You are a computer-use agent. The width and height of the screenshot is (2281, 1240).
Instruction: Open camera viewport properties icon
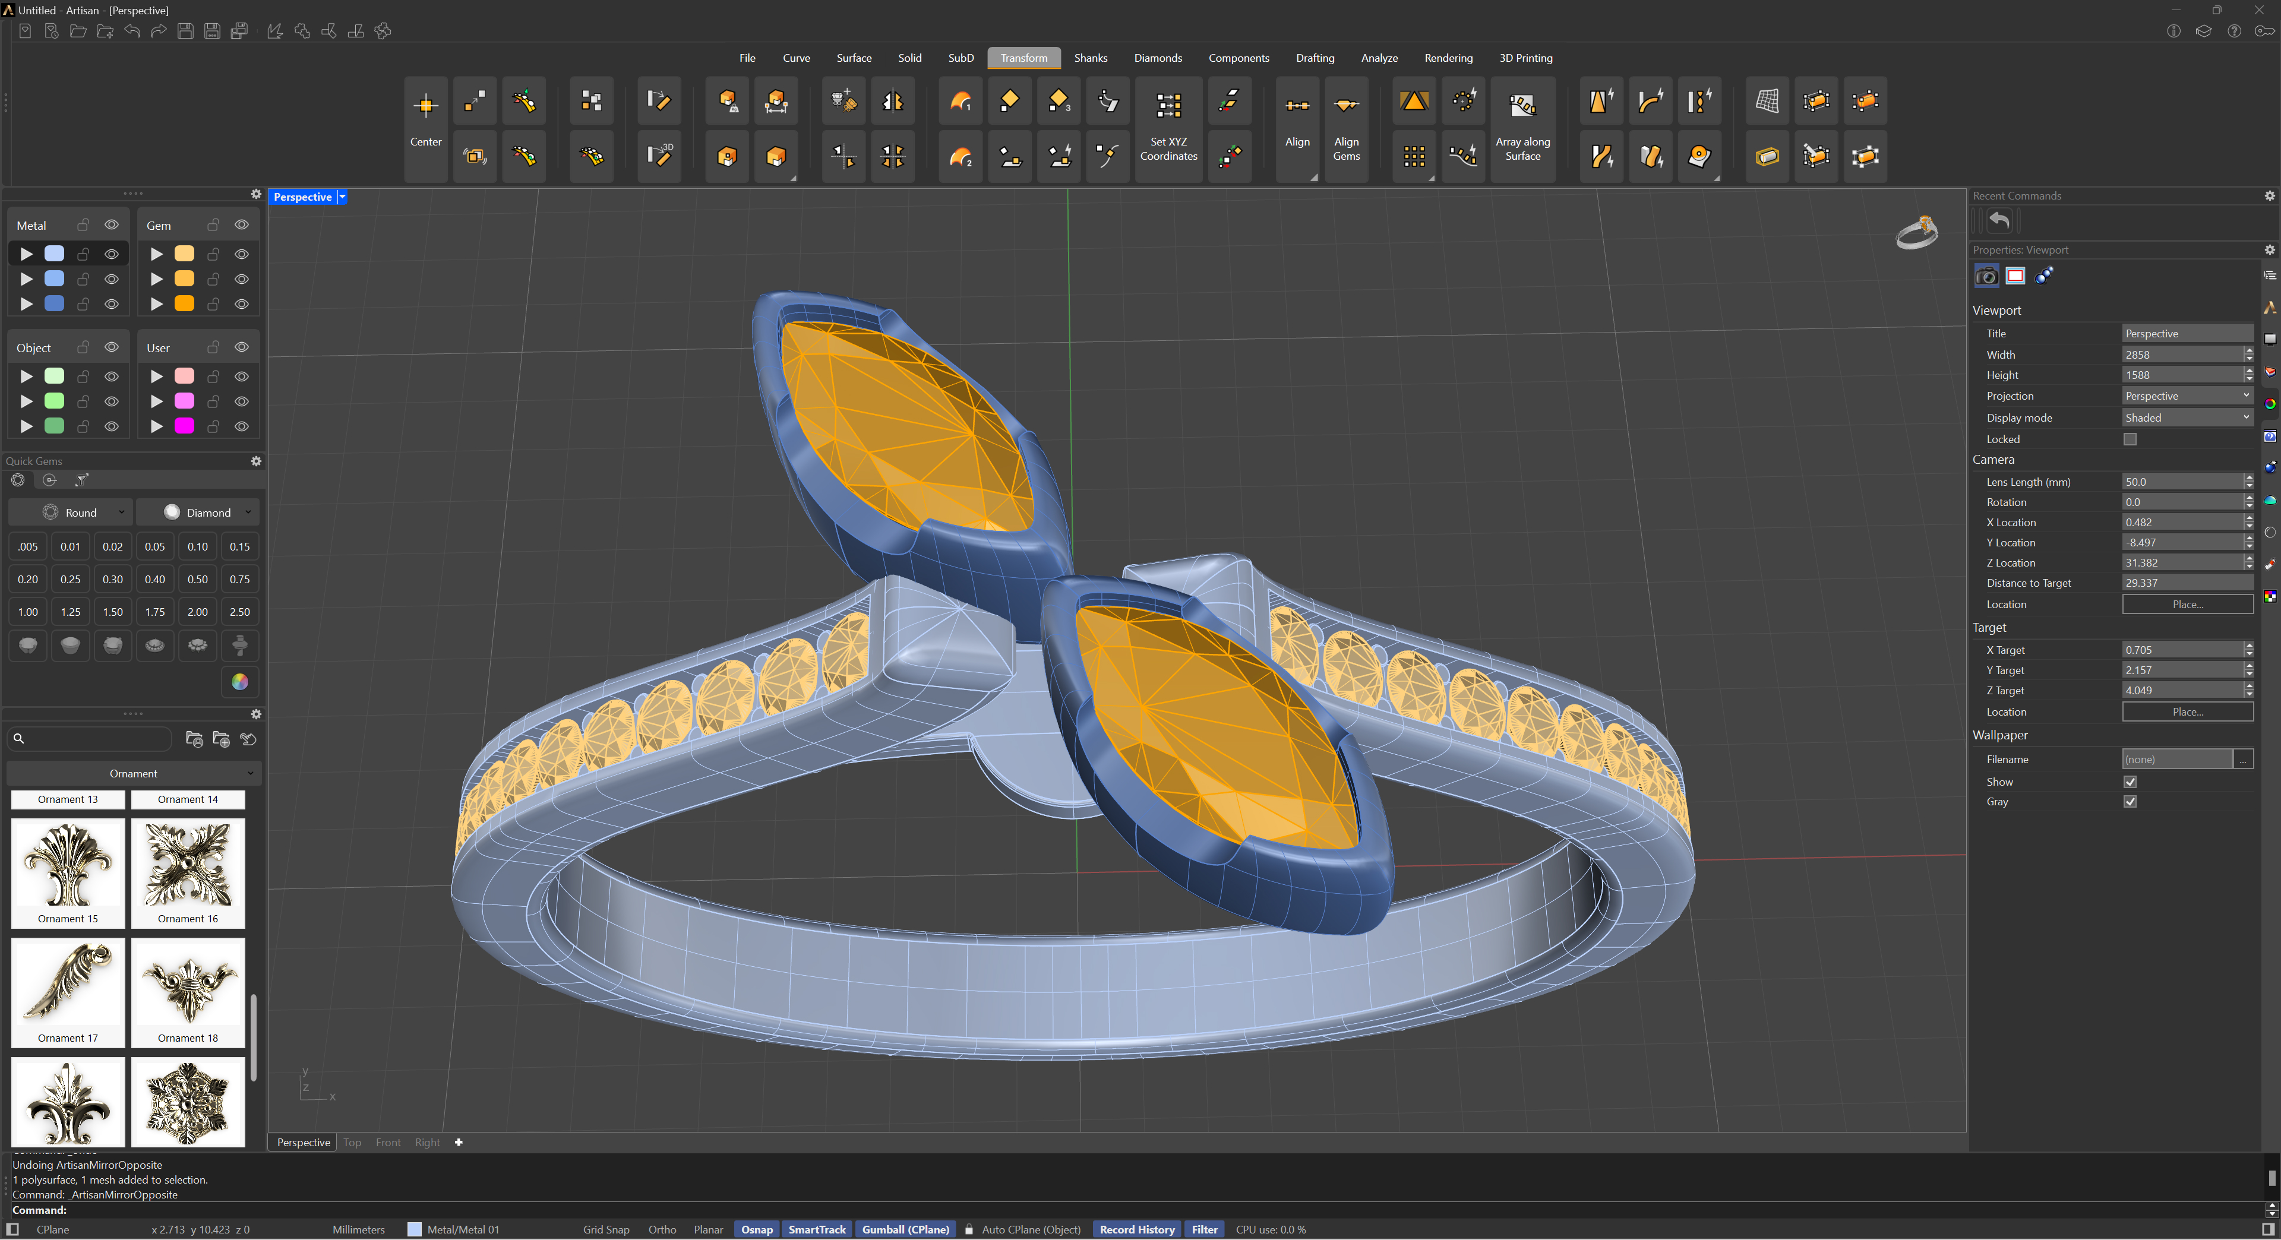tap(1986, 276)
